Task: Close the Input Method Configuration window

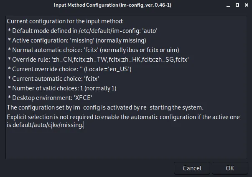Action: [x=246, y=5]
